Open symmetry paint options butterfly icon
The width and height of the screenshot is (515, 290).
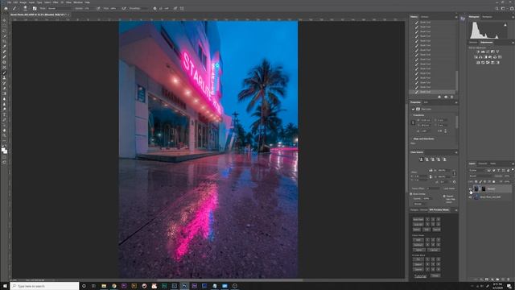coord(182,9)
